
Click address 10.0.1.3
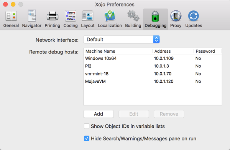pos(161,66)
